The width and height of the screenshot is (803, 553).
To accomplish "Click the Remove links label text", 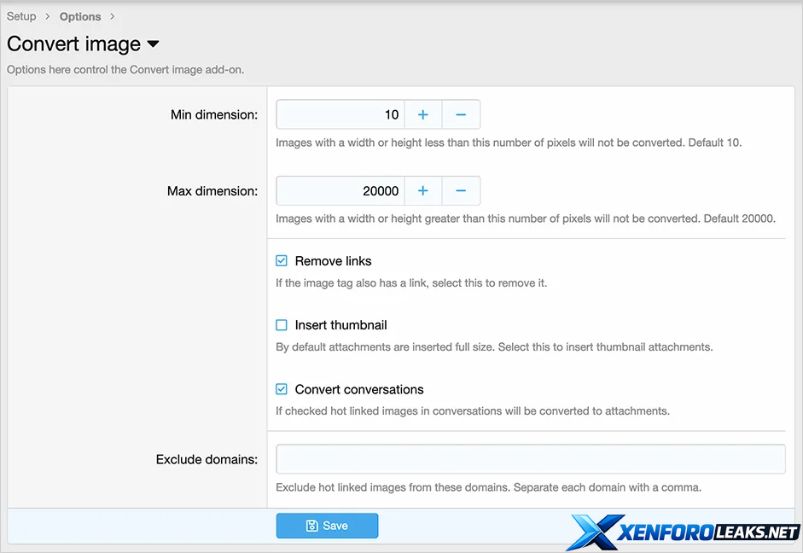I will tap(333, 261).
